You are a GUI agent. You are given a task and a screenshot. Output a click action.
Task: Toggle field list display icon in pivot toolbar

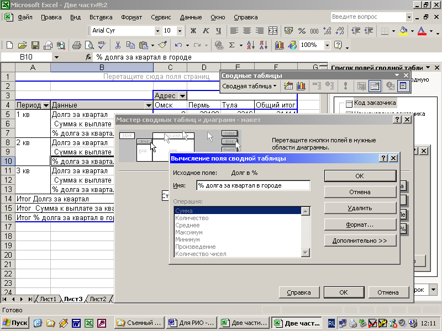[x=403, y=86]
